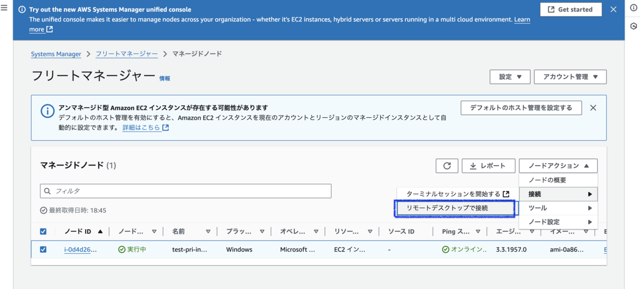The height and width of the screenshot is (289, 640).
Task: Expand the ツール submenu
Action: click(x=558, y=208)
